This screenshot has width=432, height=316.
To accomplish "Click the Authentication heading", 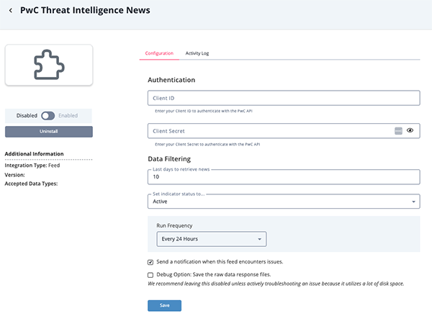I will pyautogui.click(x=171, y=80).
